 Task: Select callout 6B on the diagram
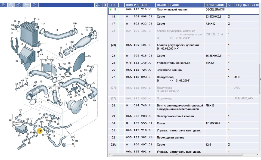point(94,100)
